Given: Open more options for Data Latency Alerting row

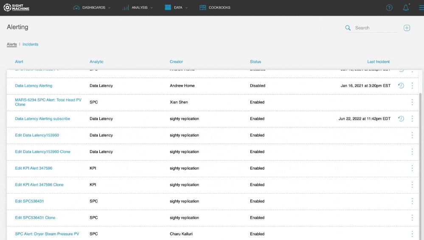Looking at the screenshot, I should (x=412, y=85).
